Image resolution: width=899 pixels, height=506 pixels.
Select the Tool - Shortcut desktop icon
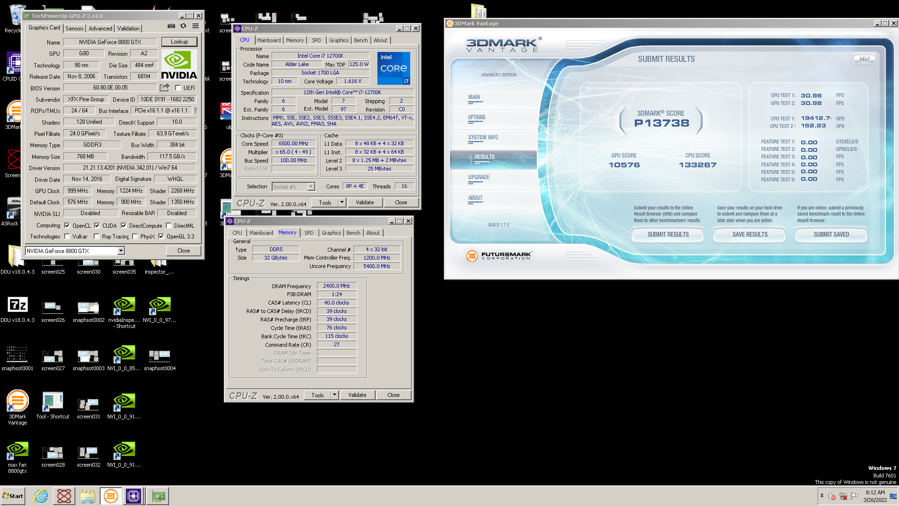53,406
